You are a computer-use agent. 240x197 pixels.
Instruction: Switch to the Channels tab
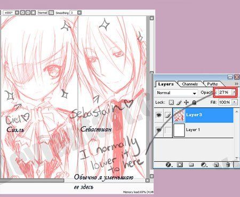190,84
